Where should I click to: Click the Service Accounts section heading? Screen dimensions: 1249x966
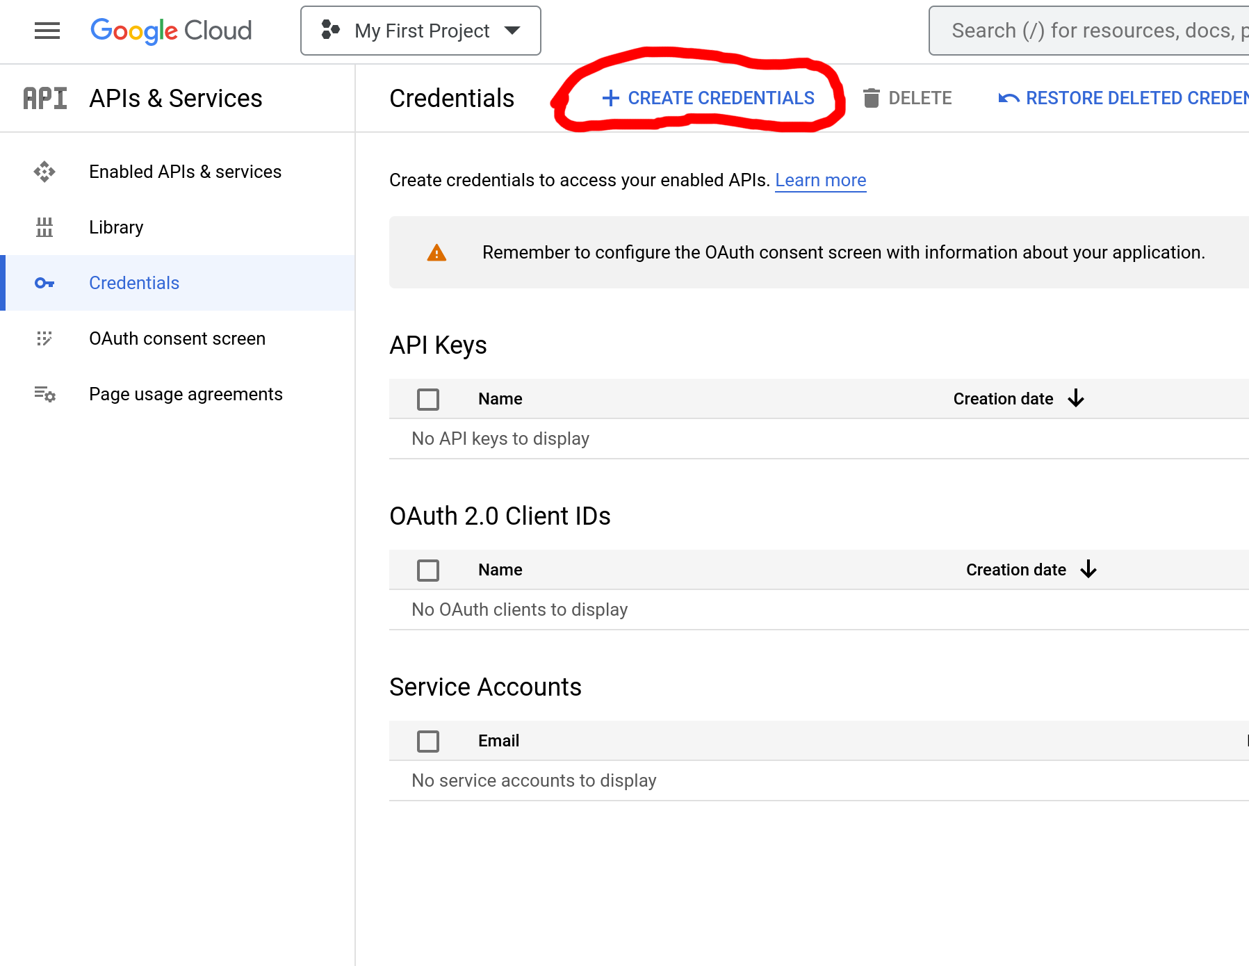(485, 687)
